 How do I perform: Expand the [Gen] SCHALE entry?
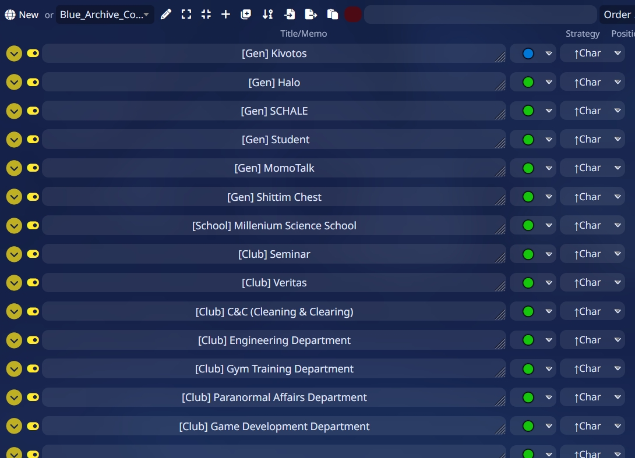pyautogui.click(x=14, y=111)
